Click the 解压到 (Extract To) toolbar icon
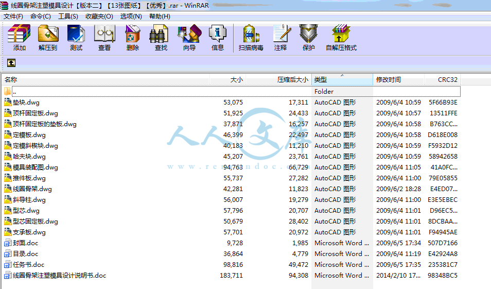 (48, 33)
